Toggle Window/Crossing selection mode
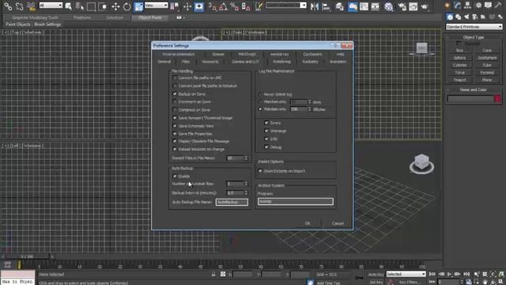The height and width of the screenshot is (285, 506). (x=103, y=6)
